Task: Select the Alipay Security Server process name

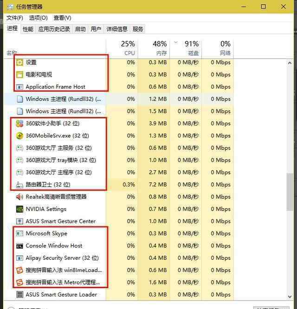Action: 62,258
